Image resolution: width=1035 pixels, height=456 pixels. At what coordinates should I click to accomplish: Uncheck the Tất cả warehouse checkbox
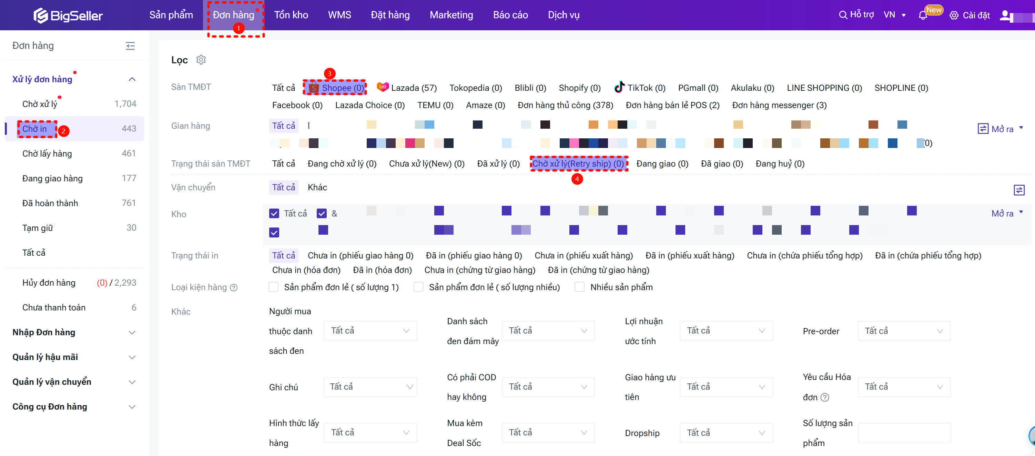(274, 213)
